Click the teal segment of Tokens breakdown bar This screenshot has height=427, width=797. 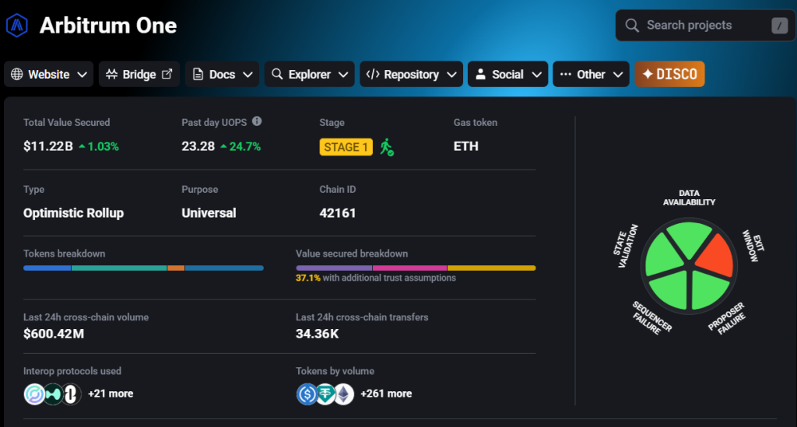119,268
